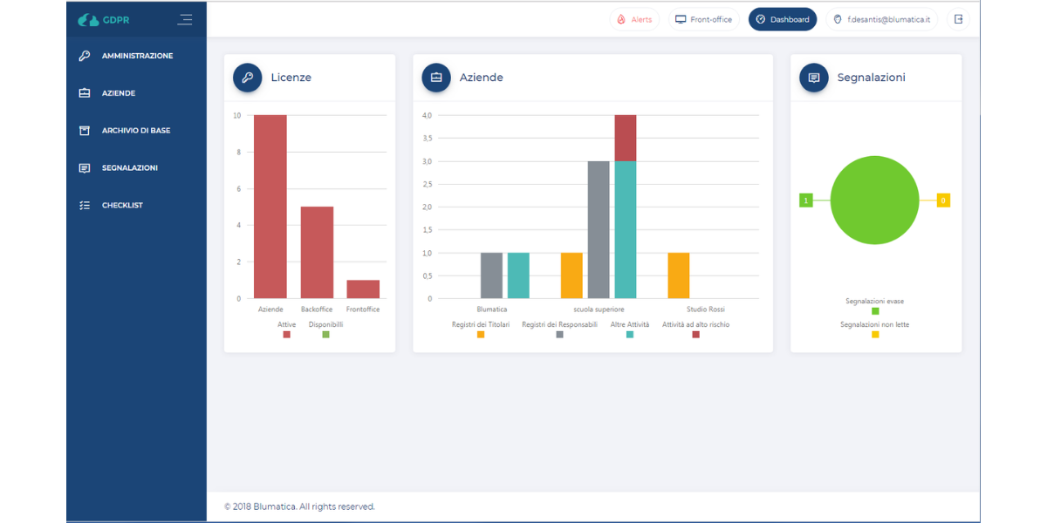Click the logout icon

pos(958,19)
